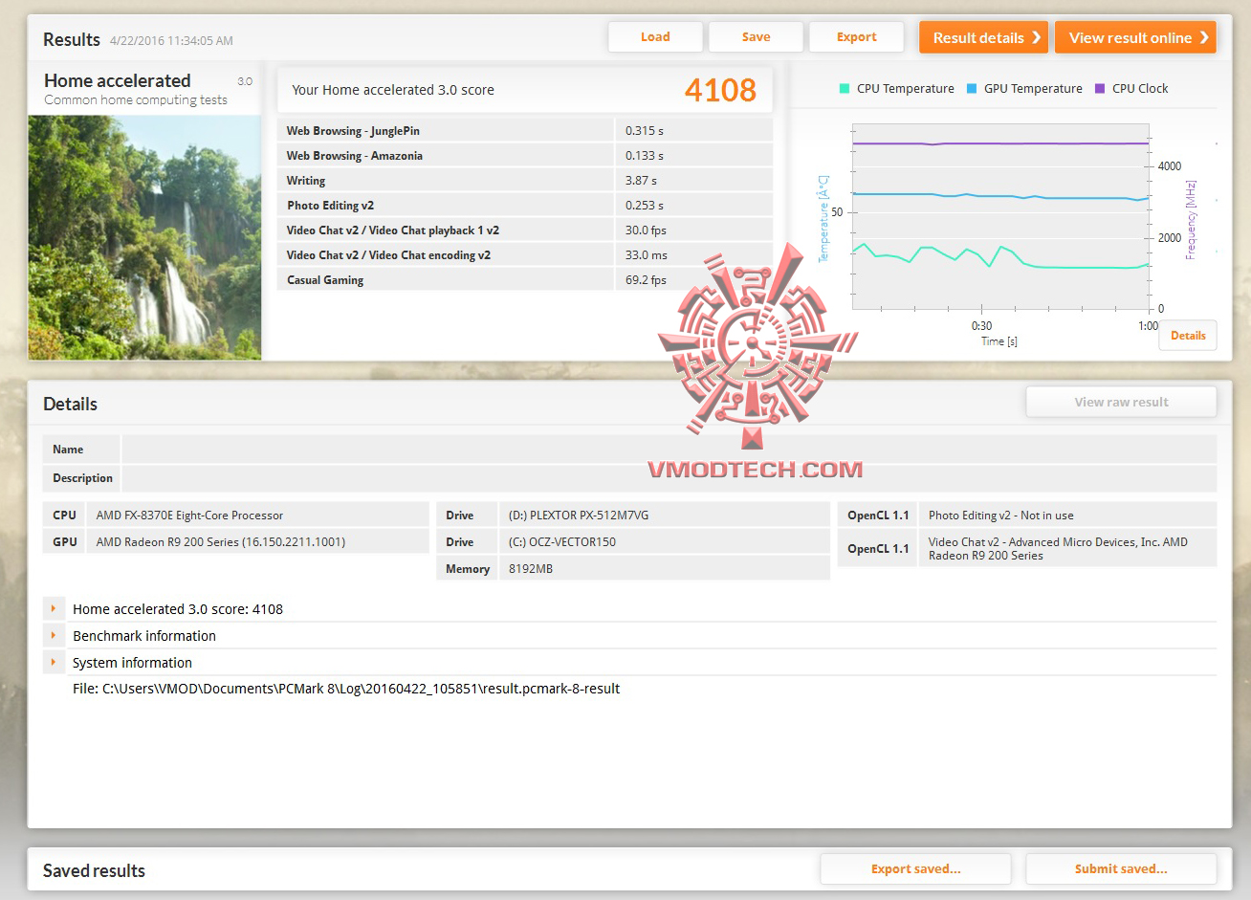This screenshot has width=1251, height=900.
Task: Click the 0.315 s JunglePin value
Action: tap(645, 131)
